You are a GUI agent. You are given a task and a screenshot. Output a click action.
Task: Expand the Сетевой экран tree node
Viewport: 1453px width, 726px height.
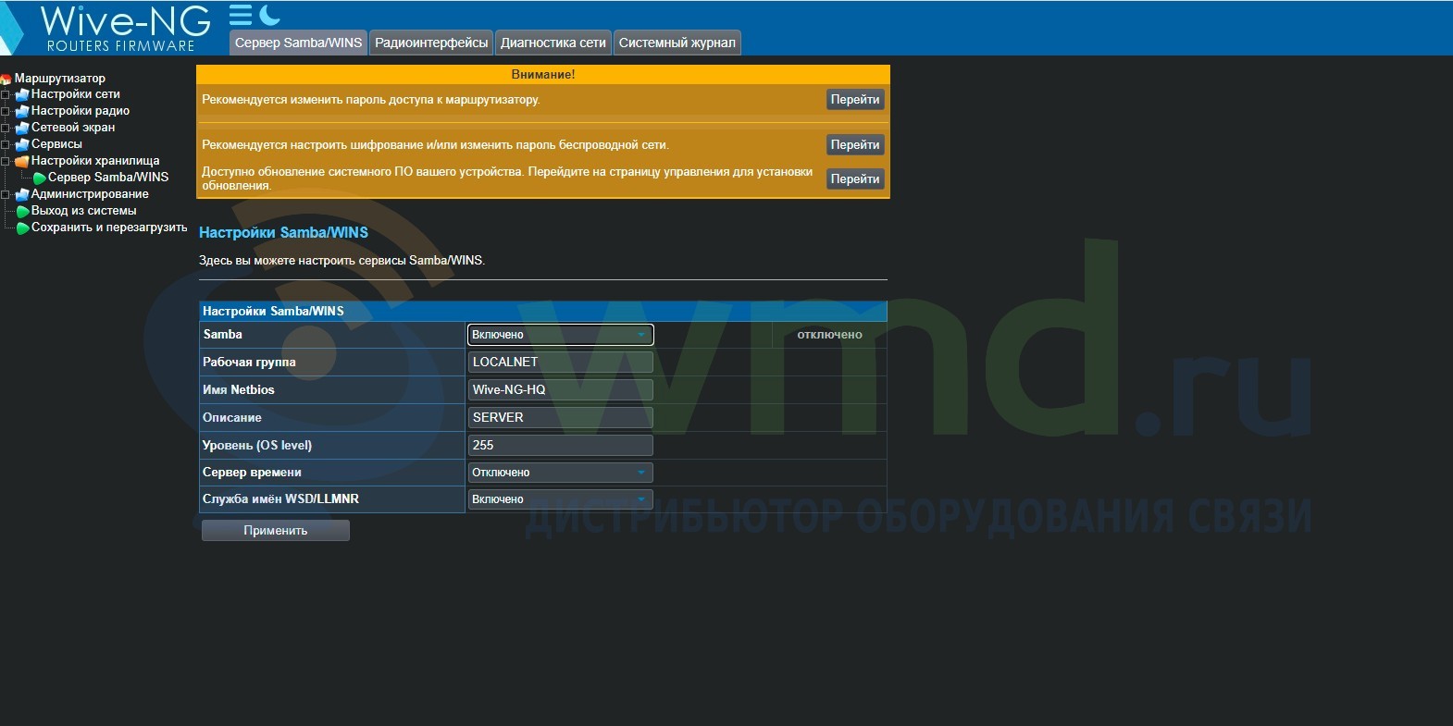pos(5,128)
